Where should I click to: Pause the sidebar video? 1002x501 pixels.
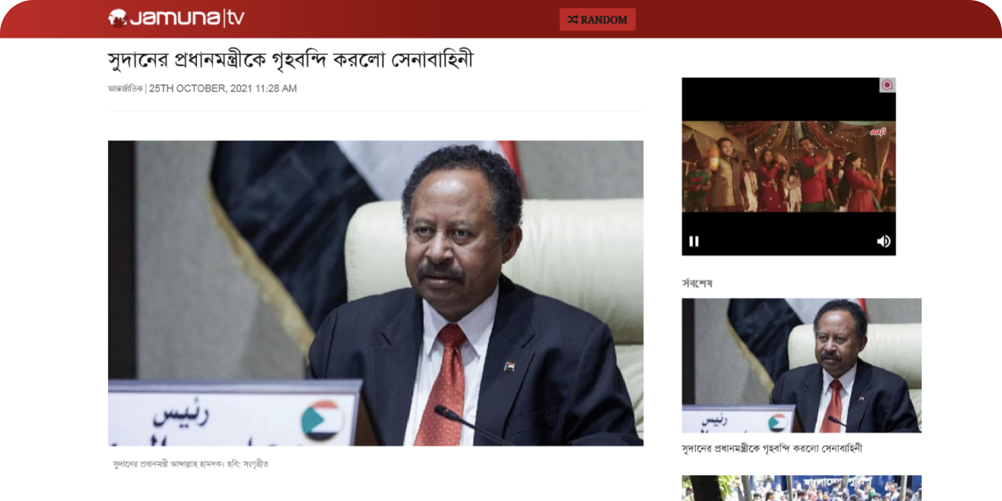[694, 241]
